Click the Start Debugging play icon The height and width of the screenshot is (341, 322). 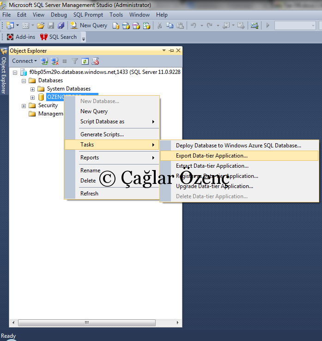click(268, 25)
